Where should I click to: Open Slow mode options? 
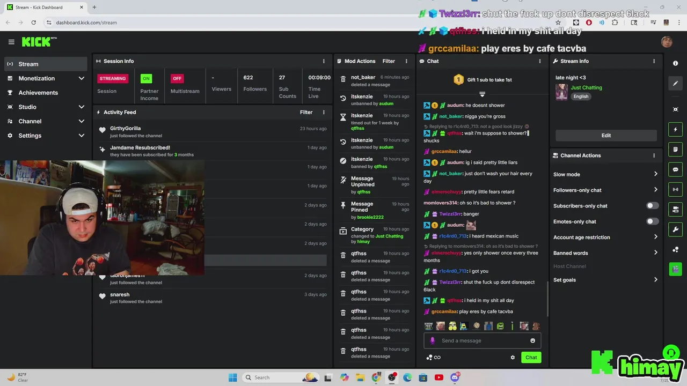coord(605,174)
